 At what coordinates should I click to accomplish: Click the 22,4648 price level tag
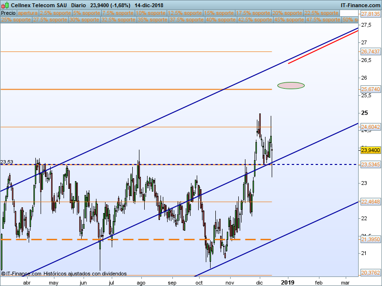pyautogui.click(x=371, y=202)
